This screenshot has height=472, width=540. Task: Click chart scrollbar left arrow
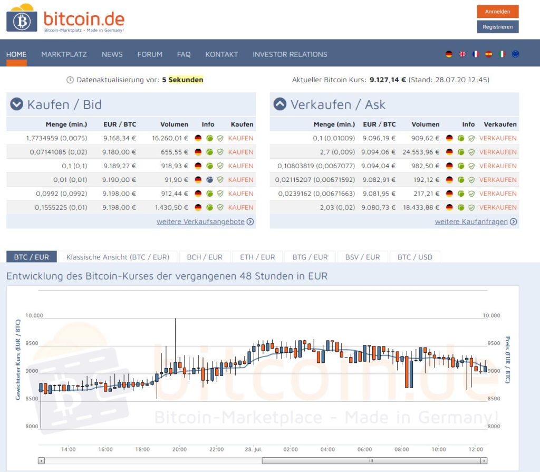[x=41, y=460]
